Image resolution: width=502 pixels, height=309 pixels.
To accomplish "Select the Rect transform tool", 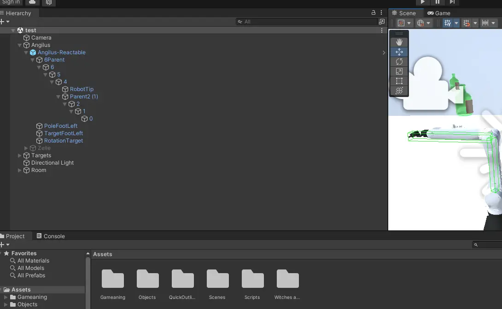I will coord(399,81).
